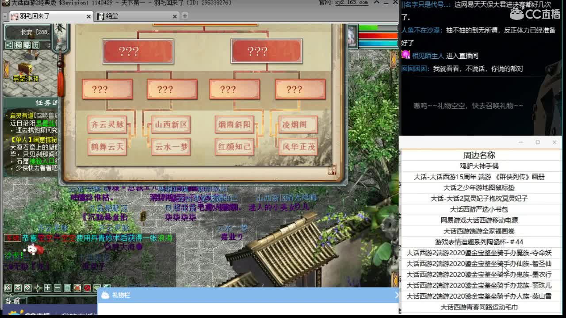Image resolution: width=566 pixels, height=318 pixels.
Task: Select the fourth ??? quarterfinal box
Action: 300,90
